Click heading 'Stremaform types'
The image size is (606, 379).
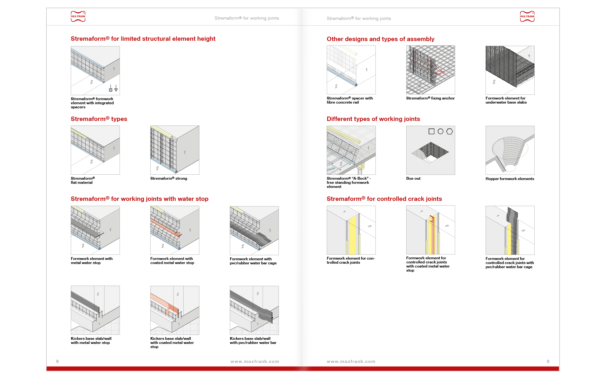(99, 119)
